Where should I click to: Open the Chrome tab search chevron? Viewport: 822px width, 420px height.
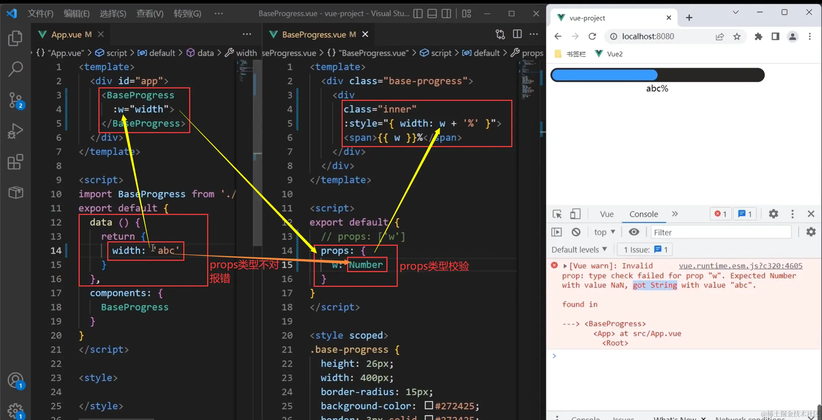736,12
